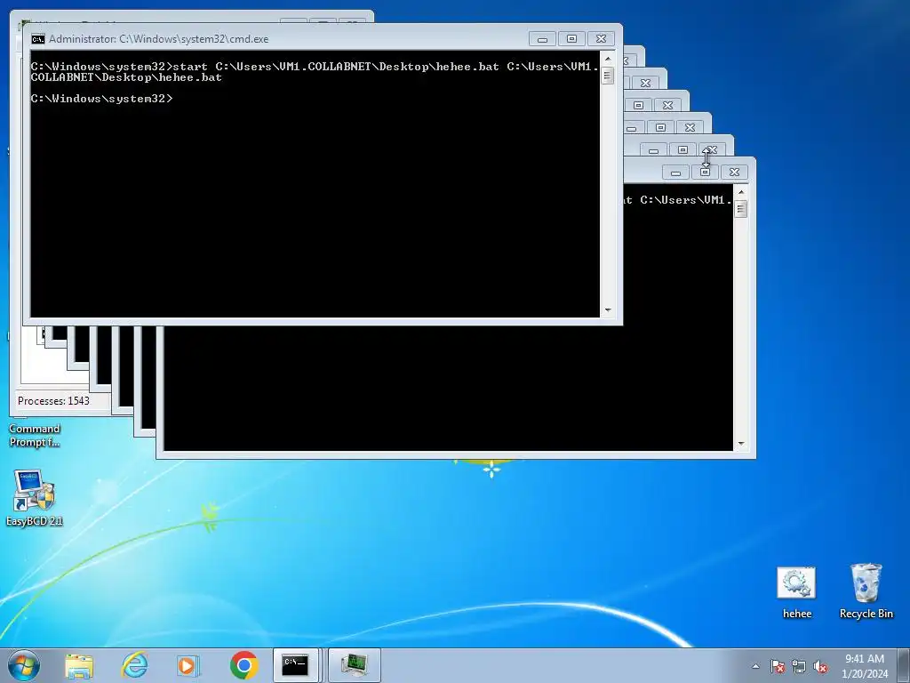This screenshot has height=683, width=910.
Task: Select the cmd.exe taskbar button
Action: pos(296,665)
